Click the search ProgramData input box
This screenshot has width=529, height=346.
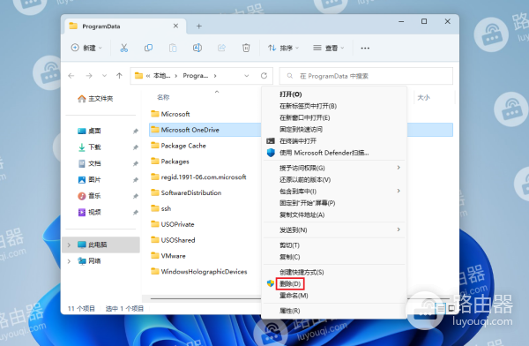366,76
